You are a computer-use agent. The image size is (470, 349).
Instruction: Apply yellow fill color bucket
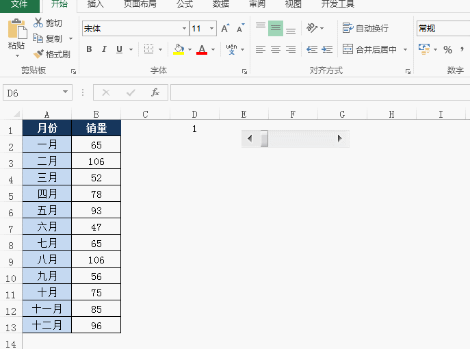(179, 49)
